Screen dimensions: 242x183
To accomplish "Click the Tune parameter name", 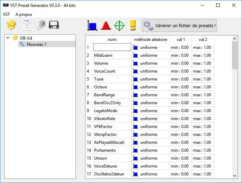I will click(x=99, y=79).
